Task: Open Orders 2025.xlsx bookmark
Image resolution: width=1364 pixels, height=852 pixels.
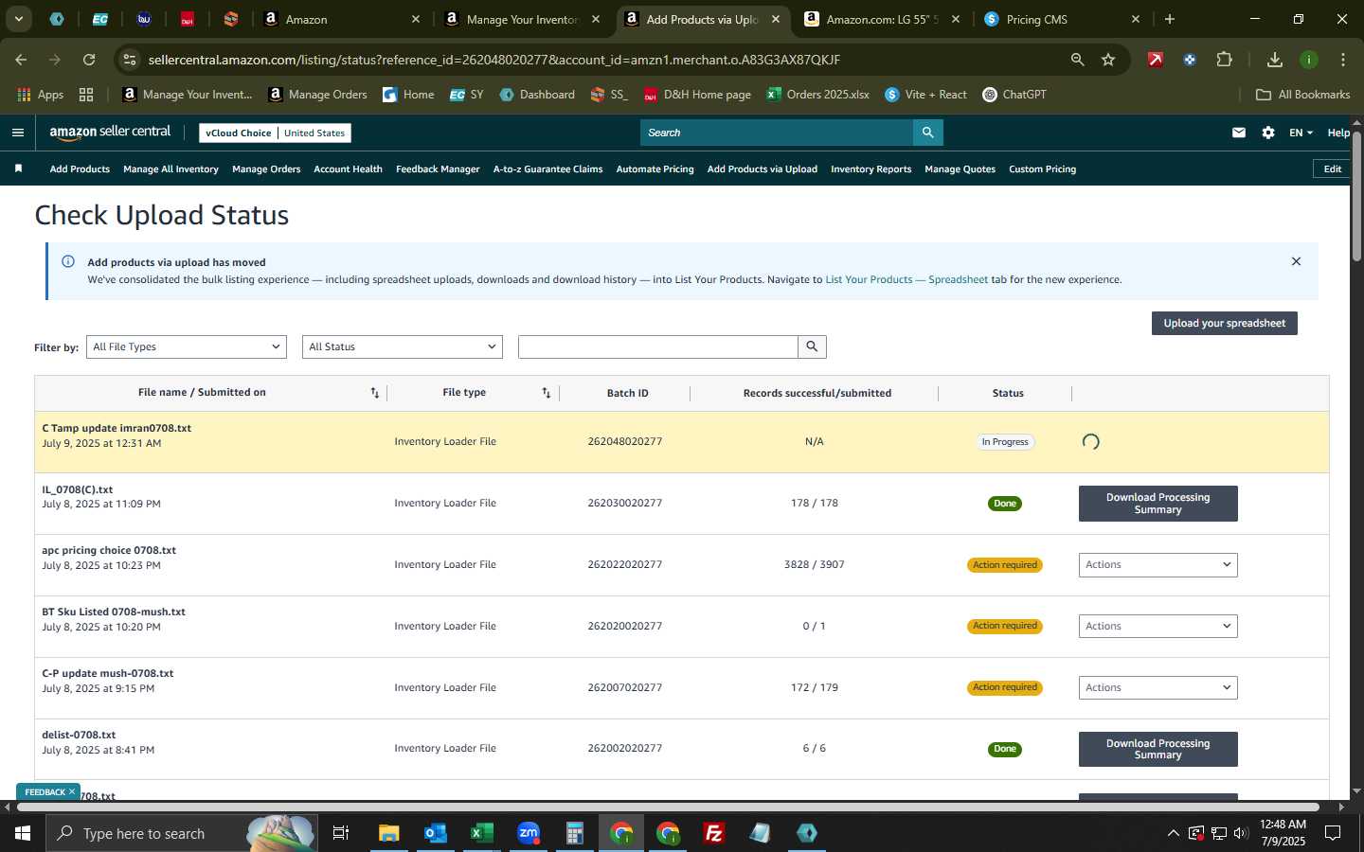Action: (817, 95)
